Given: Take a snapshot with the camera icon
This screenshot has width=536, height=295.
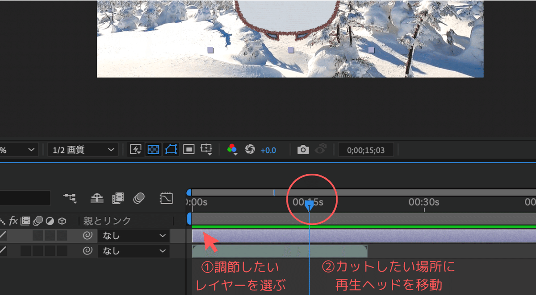Looking at the screenshot, I should 303,150.
